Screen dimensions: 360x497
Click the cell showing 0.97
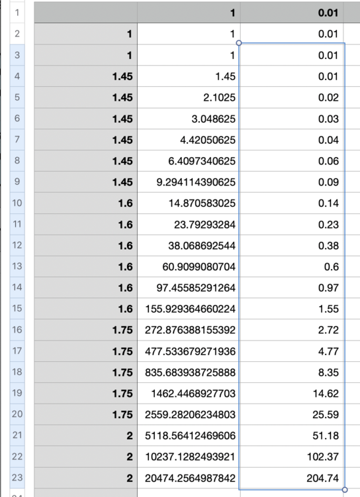click(x=292, y=288)
